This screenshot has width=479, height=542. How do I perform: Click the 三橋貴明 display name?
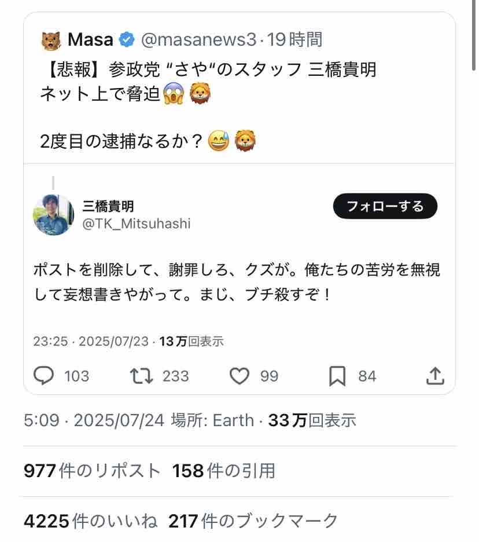(108, 206)
